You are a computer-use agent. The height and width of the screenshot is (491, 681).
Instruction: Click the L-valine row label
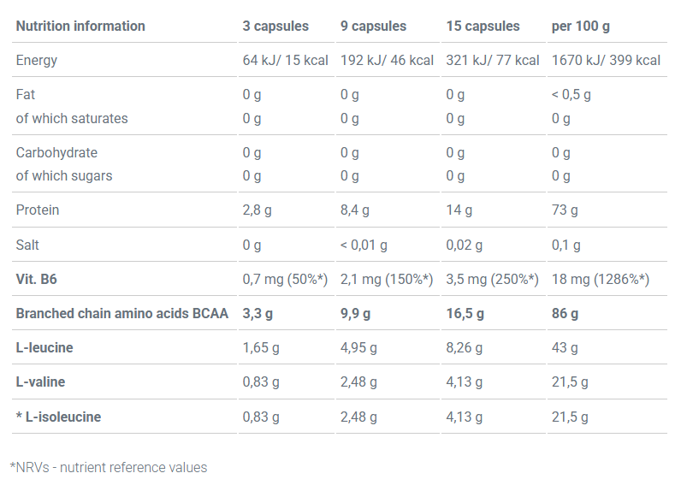coord(40,382)
